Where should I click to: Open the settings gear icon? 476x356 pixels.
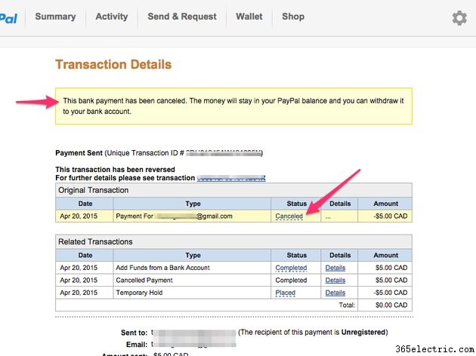click(459, 18)
